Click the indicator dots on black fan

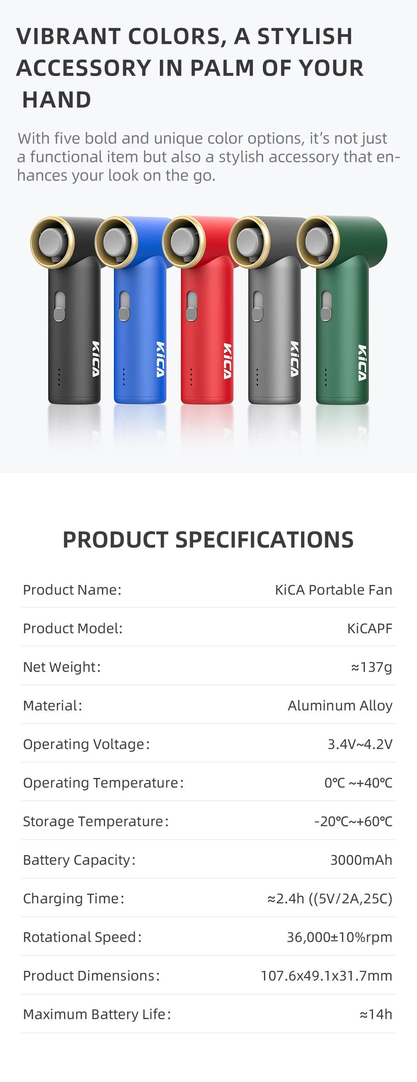(59, 377)
